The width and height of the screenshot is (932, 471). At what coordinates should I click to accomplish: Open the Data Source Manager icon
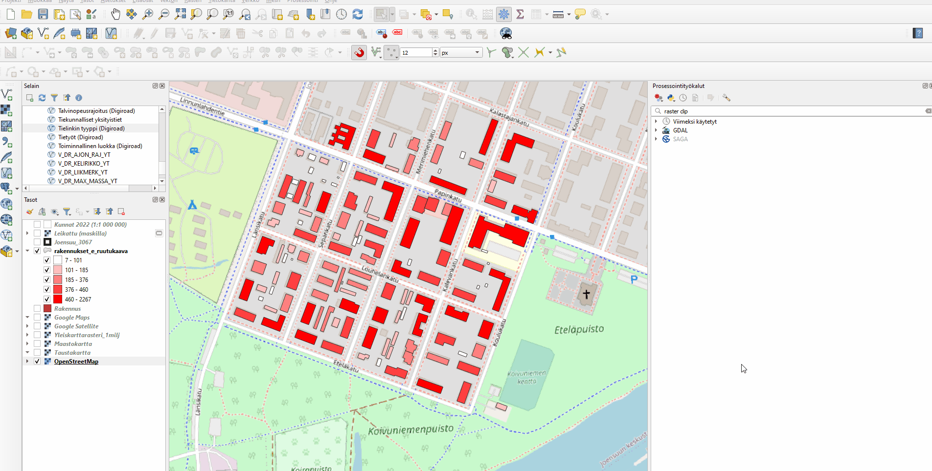[10, 33]
